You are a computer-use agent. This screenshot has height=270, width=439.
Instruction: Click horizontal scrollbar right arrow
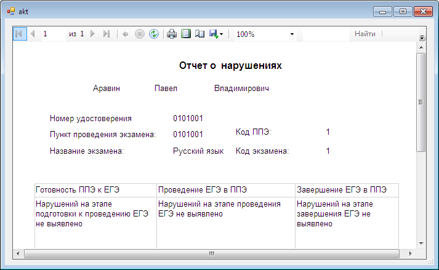coord(410,254)
